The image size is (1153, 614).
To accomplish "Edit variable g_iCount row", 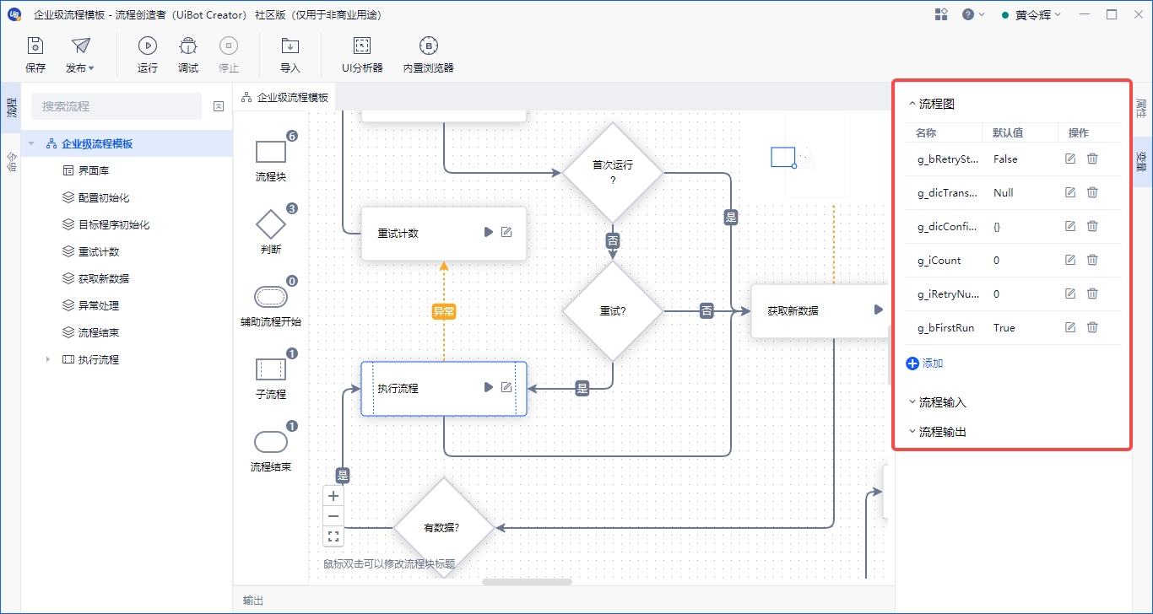I will 1070,260.
